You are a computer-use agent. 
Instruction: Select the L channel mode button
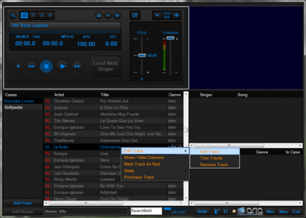33,15
